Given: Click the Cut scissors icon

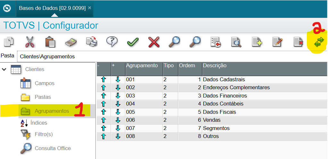Looking at the screenshot, I should [x=30, y=42].
